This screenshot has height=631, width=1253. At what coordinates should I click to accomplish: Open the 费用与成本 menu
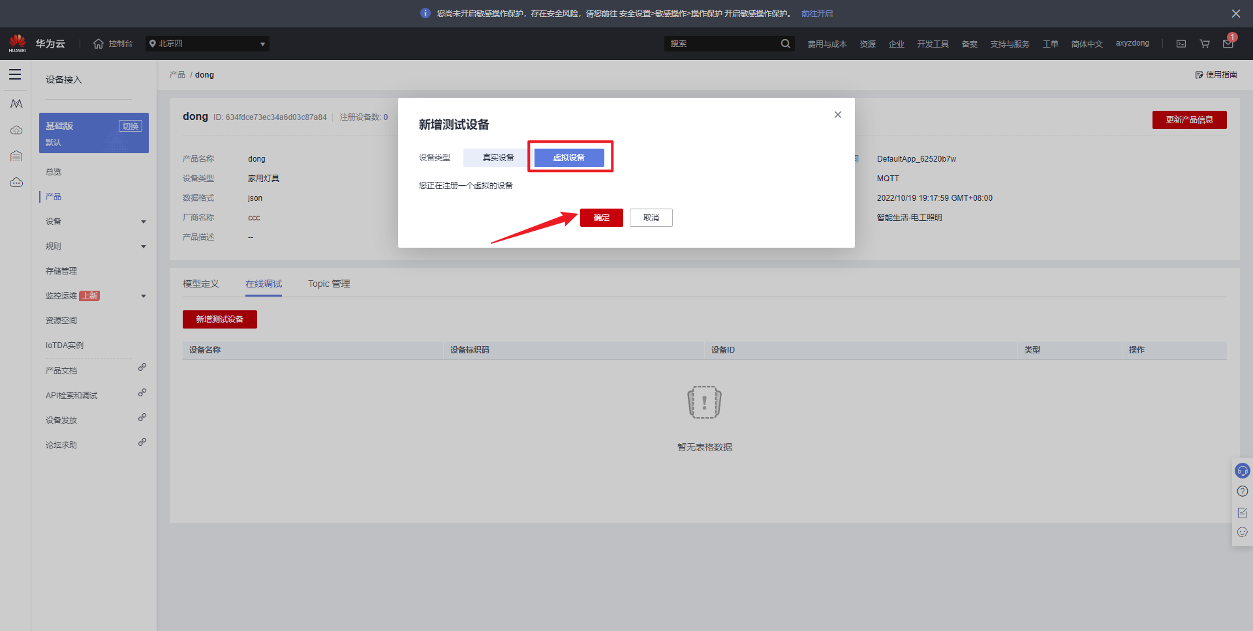[827, 44]
